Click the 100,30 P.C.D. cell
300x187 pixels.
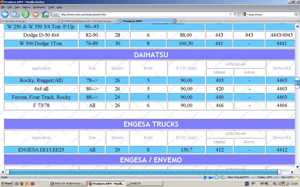[186, 43]
